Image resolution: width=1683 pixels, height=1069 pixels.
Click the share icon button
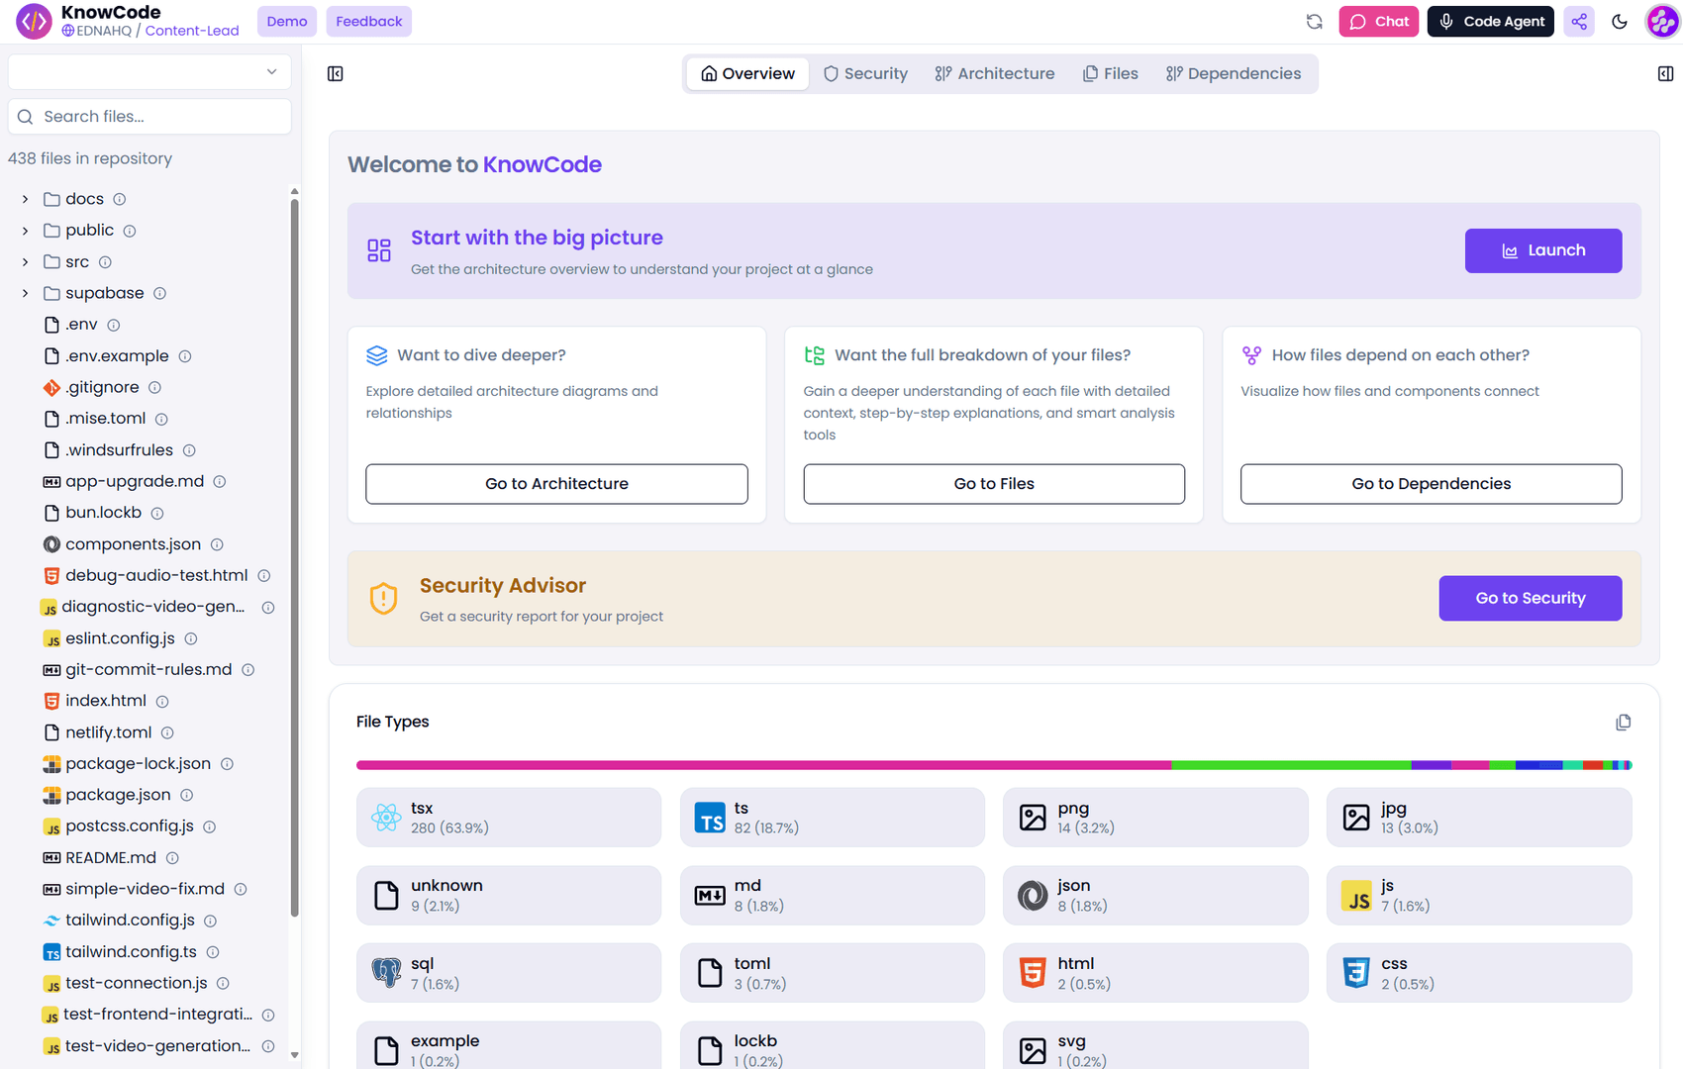pos(1579,22)
